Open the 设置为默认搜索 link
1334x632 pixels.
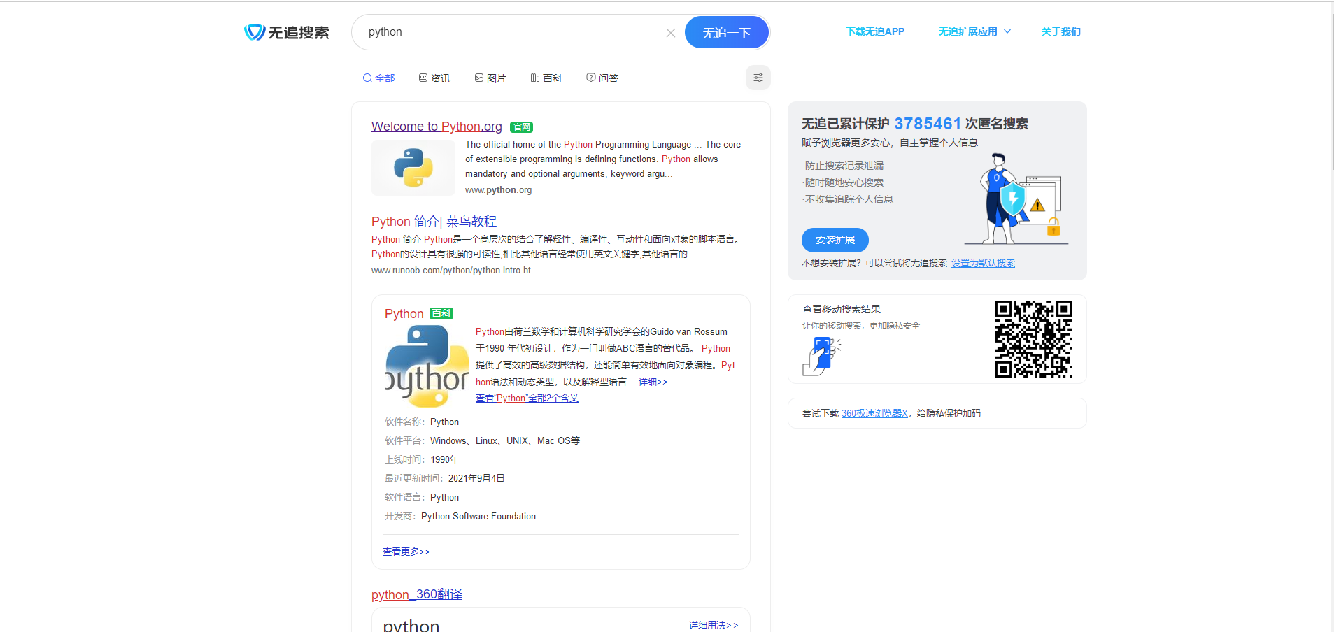tap(982, 262)
